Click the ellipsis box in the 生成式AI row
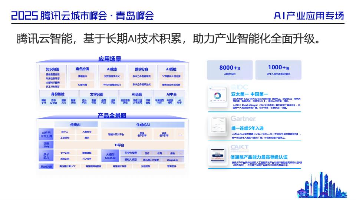Screen dimensions: 356x200 (180, 134)
